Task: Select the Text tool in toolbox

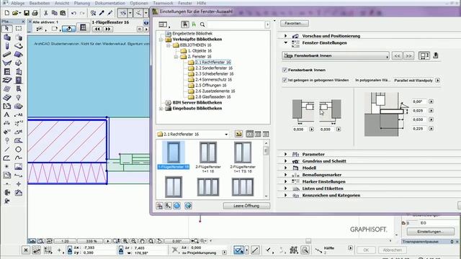Action: (6, 114)
